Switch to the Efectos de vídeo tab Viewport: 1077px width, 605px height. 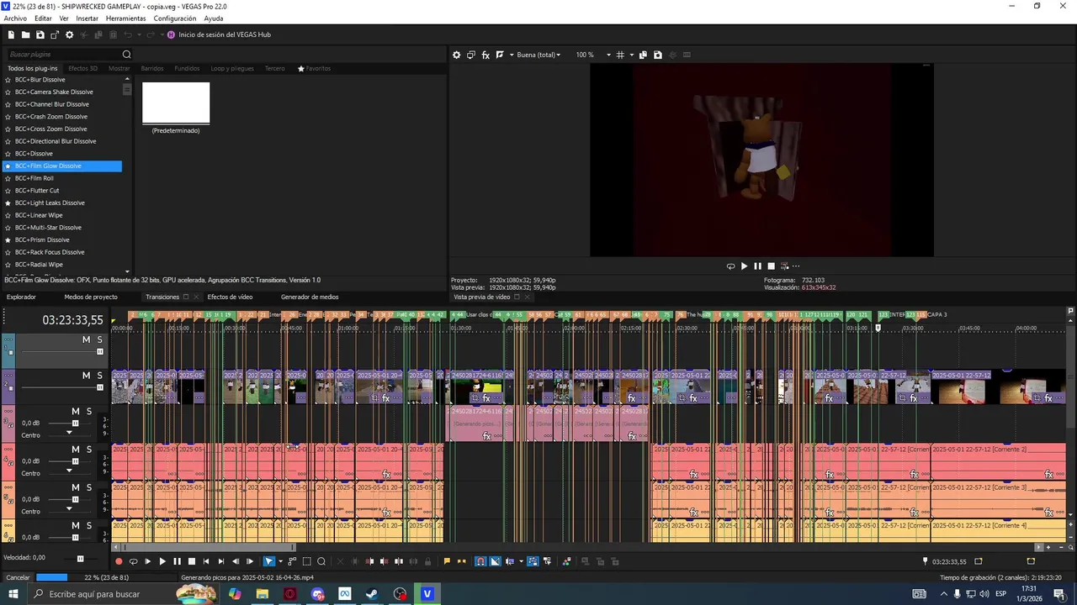point(230,297)
